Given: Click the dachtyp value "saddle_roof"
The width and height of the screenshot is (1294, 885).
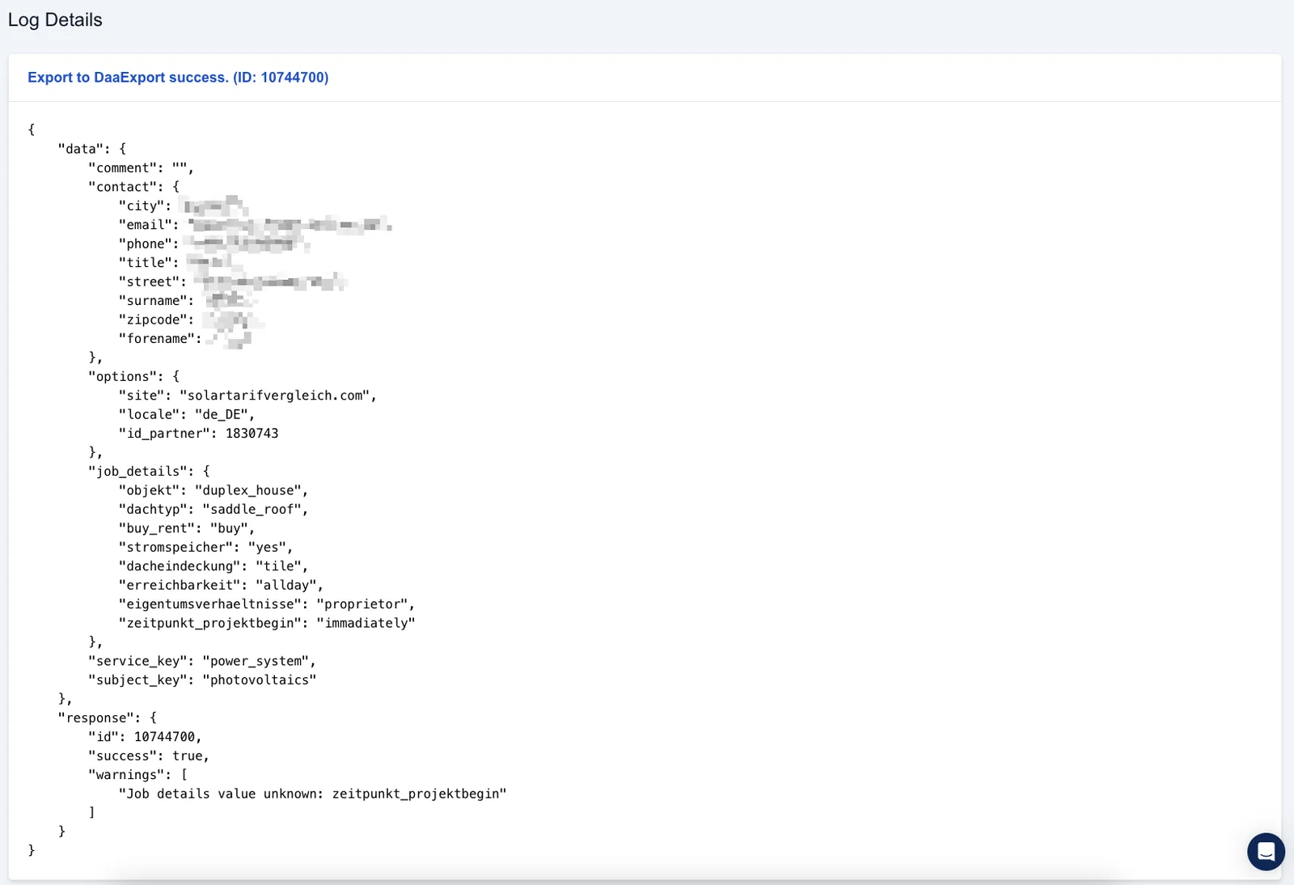Looking at the screenshot, I should [252, 510].
